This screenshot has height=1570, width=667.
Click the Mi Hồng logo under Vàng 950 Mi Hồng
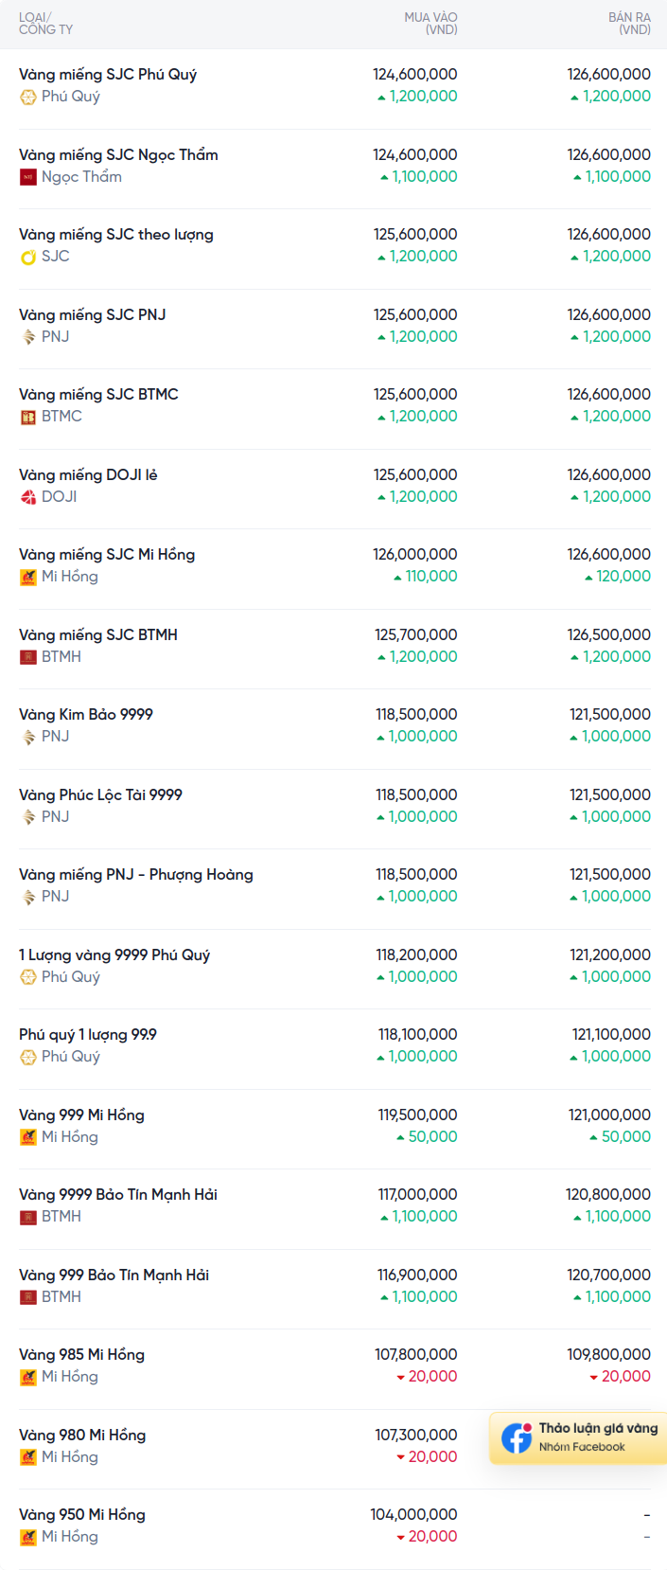pos(28,1537)
